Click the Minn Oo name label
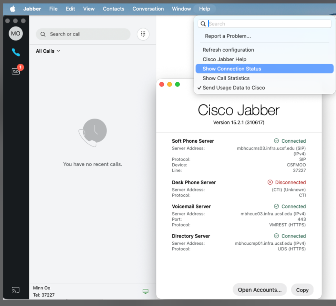This screenshot has height=306, width=336. pyautogui.click(x=42, y=288)
